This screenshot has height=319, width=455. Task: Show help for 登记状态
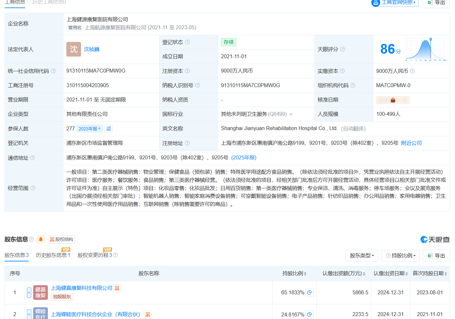[187, 42]
